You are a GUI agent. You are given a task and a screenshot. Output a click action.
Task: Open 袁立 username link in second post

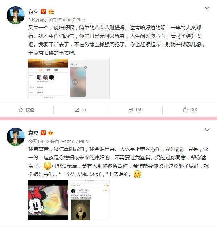[33, 133]
